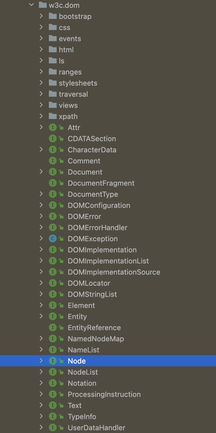Click the DOMException class icon
The width and height of the screenshot is (216, 433).
52,238
